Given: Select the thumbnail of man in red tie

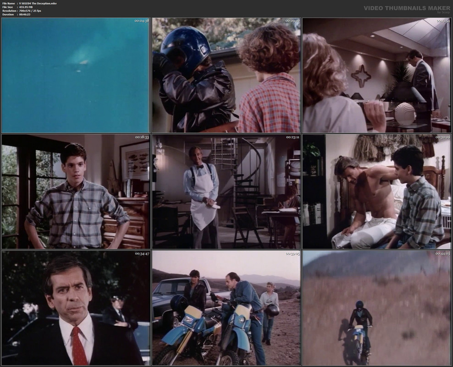Looking at the screenshot, I should tap(76, 308).
